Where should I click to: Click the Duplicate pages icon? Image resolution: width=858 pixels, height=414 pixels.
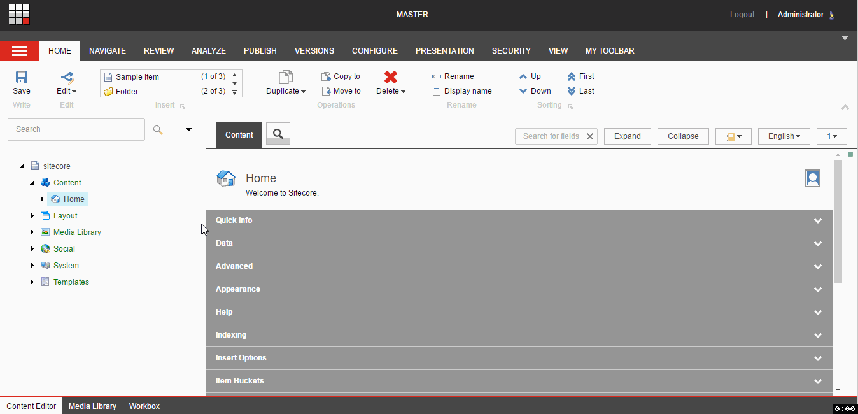286,77
